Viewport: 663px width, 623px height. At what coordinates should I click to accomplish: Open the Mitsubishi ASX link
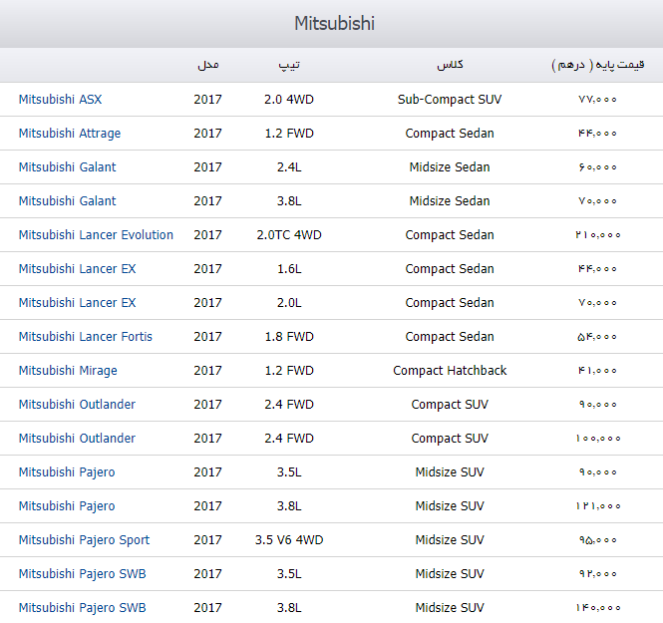coord(60,100)
